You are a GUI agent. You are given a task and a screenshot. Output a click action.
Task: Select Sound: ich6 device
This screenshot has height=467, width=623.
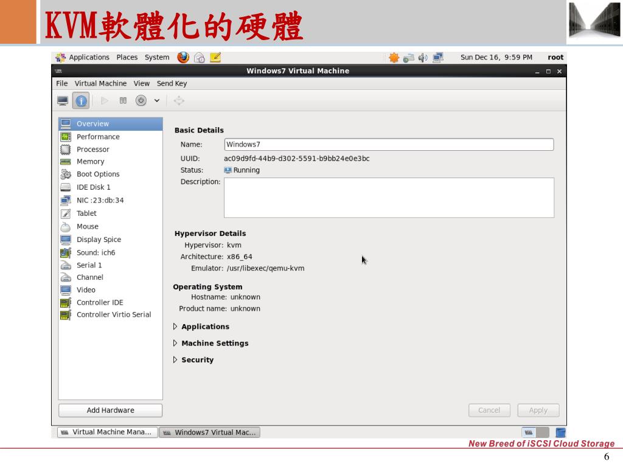tap(111, 252)
